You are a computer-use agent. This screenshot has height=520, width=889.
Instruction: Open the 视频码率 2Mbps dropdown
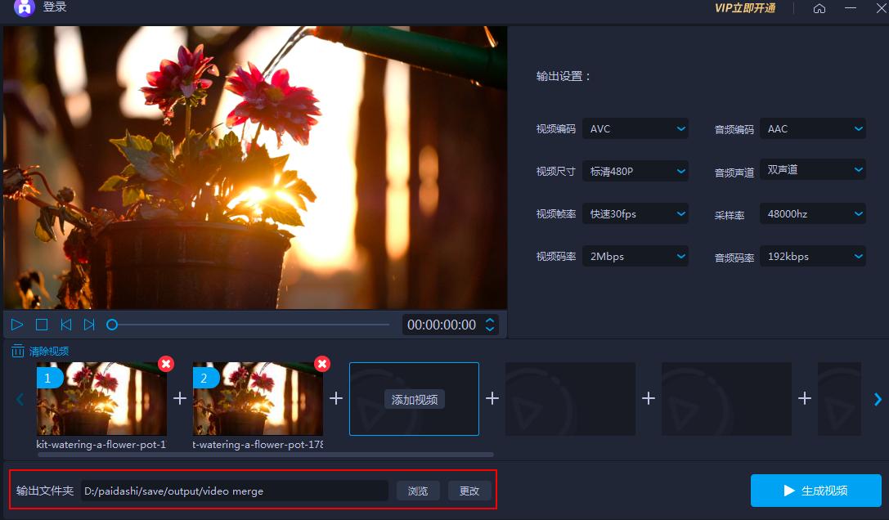(635, 256)
